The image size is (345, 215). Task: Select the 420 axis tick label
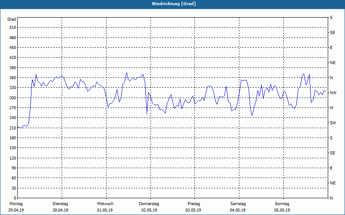[13, 58]
